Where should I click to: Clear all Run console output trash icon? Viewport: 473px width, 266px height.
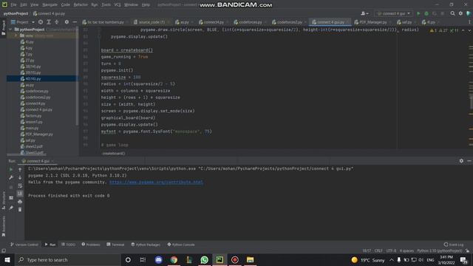pyautogui.click(x=20, y=209)
